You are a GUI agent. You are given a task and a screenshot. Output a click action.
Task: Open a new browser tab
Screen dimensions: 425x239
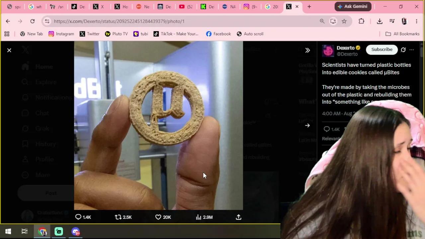pos(309,7)
